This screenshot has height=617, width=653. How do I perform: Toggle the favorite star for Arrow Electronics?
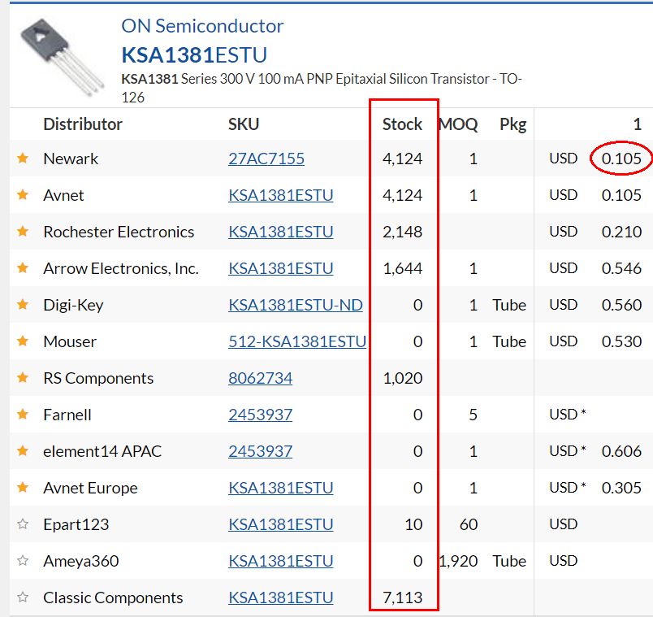tap(23, 268)
